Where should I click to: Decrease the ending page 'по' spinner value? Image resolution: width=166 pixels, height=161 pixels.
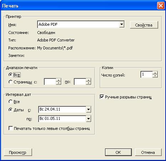pos(88,83)
